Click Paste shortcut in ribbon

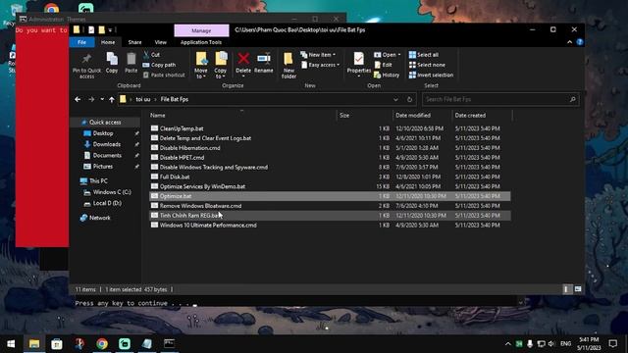[164, 75]
